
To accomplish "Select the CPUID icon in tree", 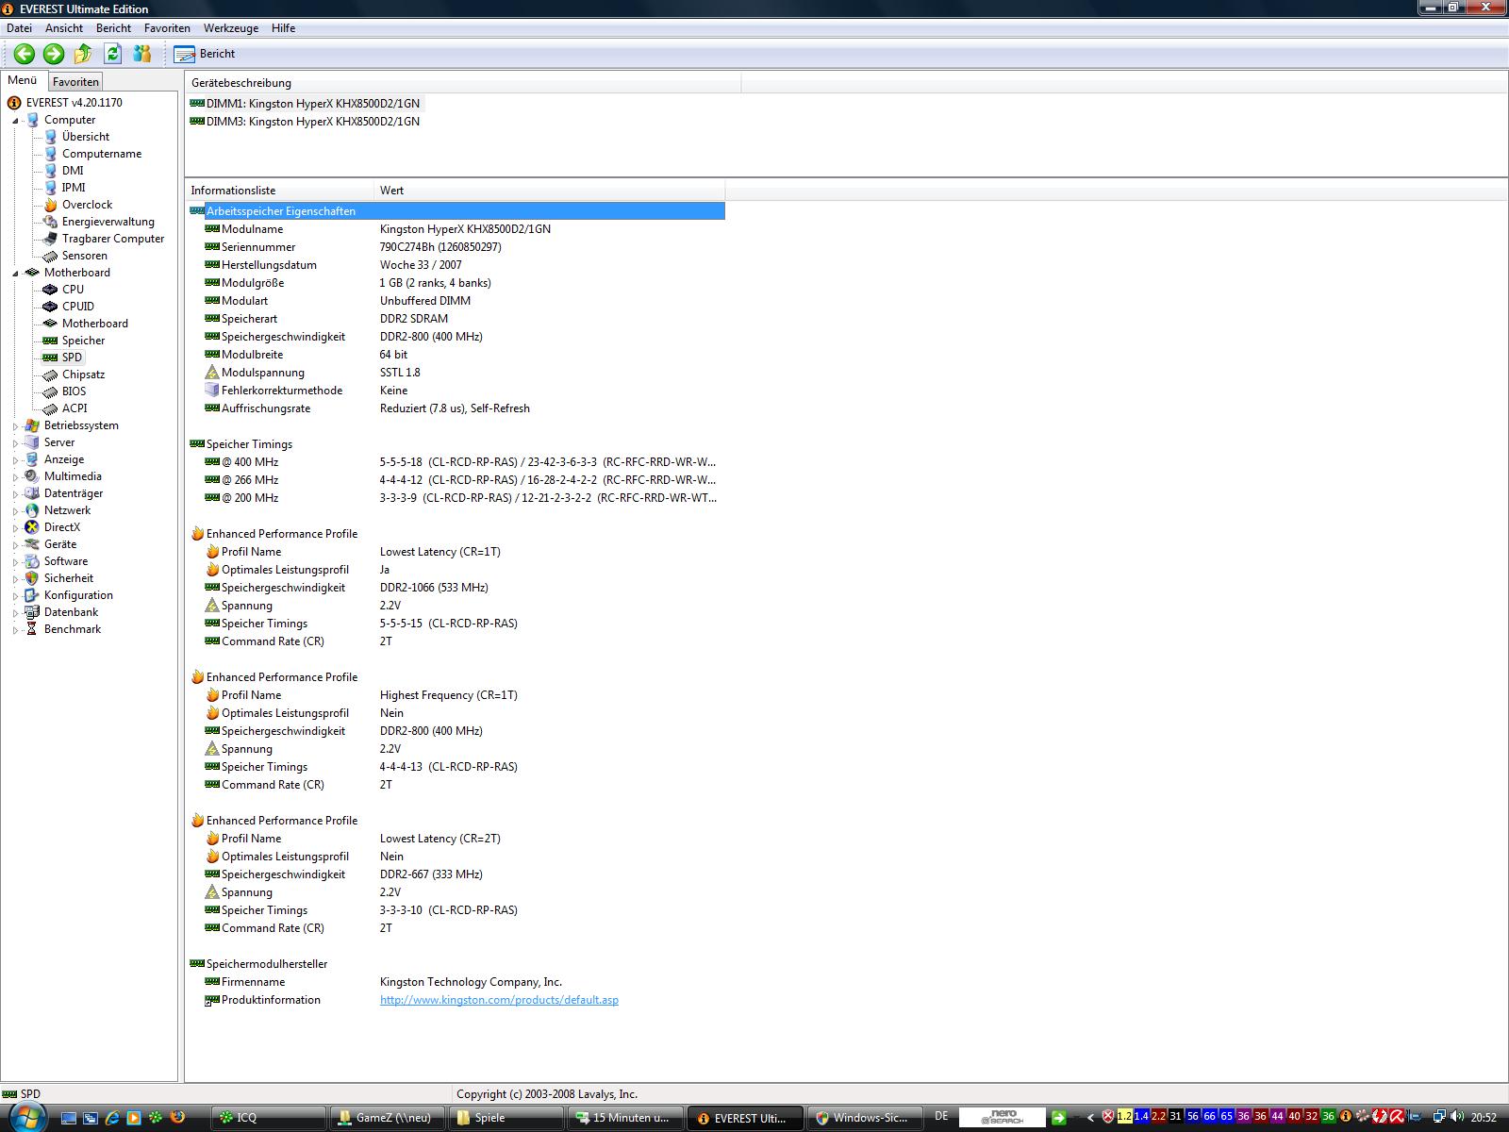I will click(50, 307).
